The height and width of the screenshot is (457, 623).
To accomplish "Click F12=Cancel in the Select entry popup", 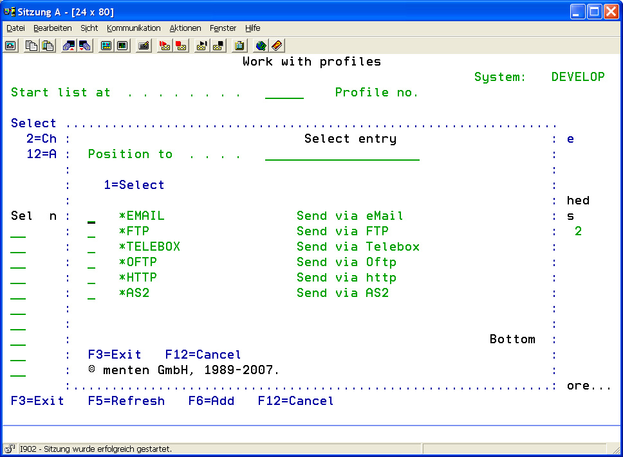I will coord(203,355).
